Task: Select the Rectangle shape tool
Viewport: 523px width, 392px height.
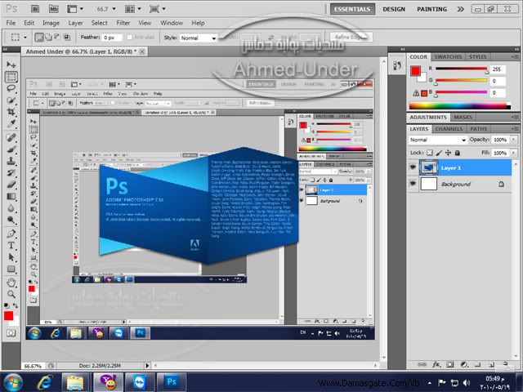Action: [11, 269]
